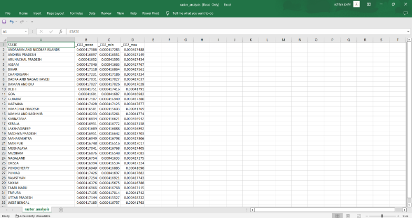Click the user account profile picture
This screenshot has width=412, height=218.
[356, 4]
